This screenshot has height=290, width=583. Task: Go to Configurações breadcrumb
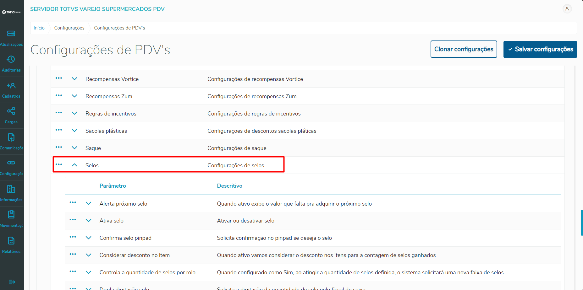(x=69, y=28)
